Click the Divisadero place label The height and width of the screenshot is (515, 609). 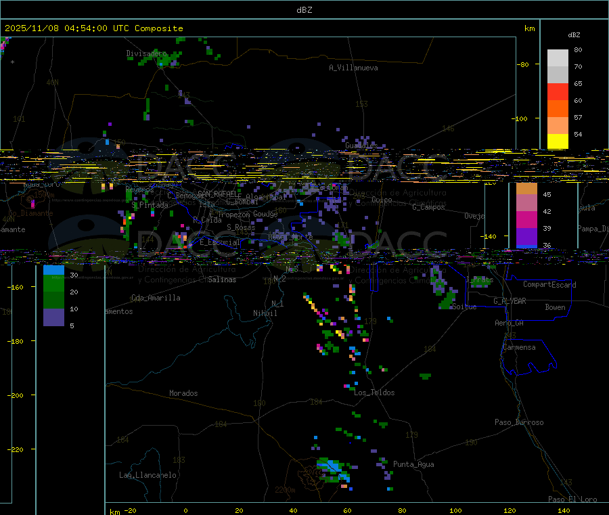[146, 53]
